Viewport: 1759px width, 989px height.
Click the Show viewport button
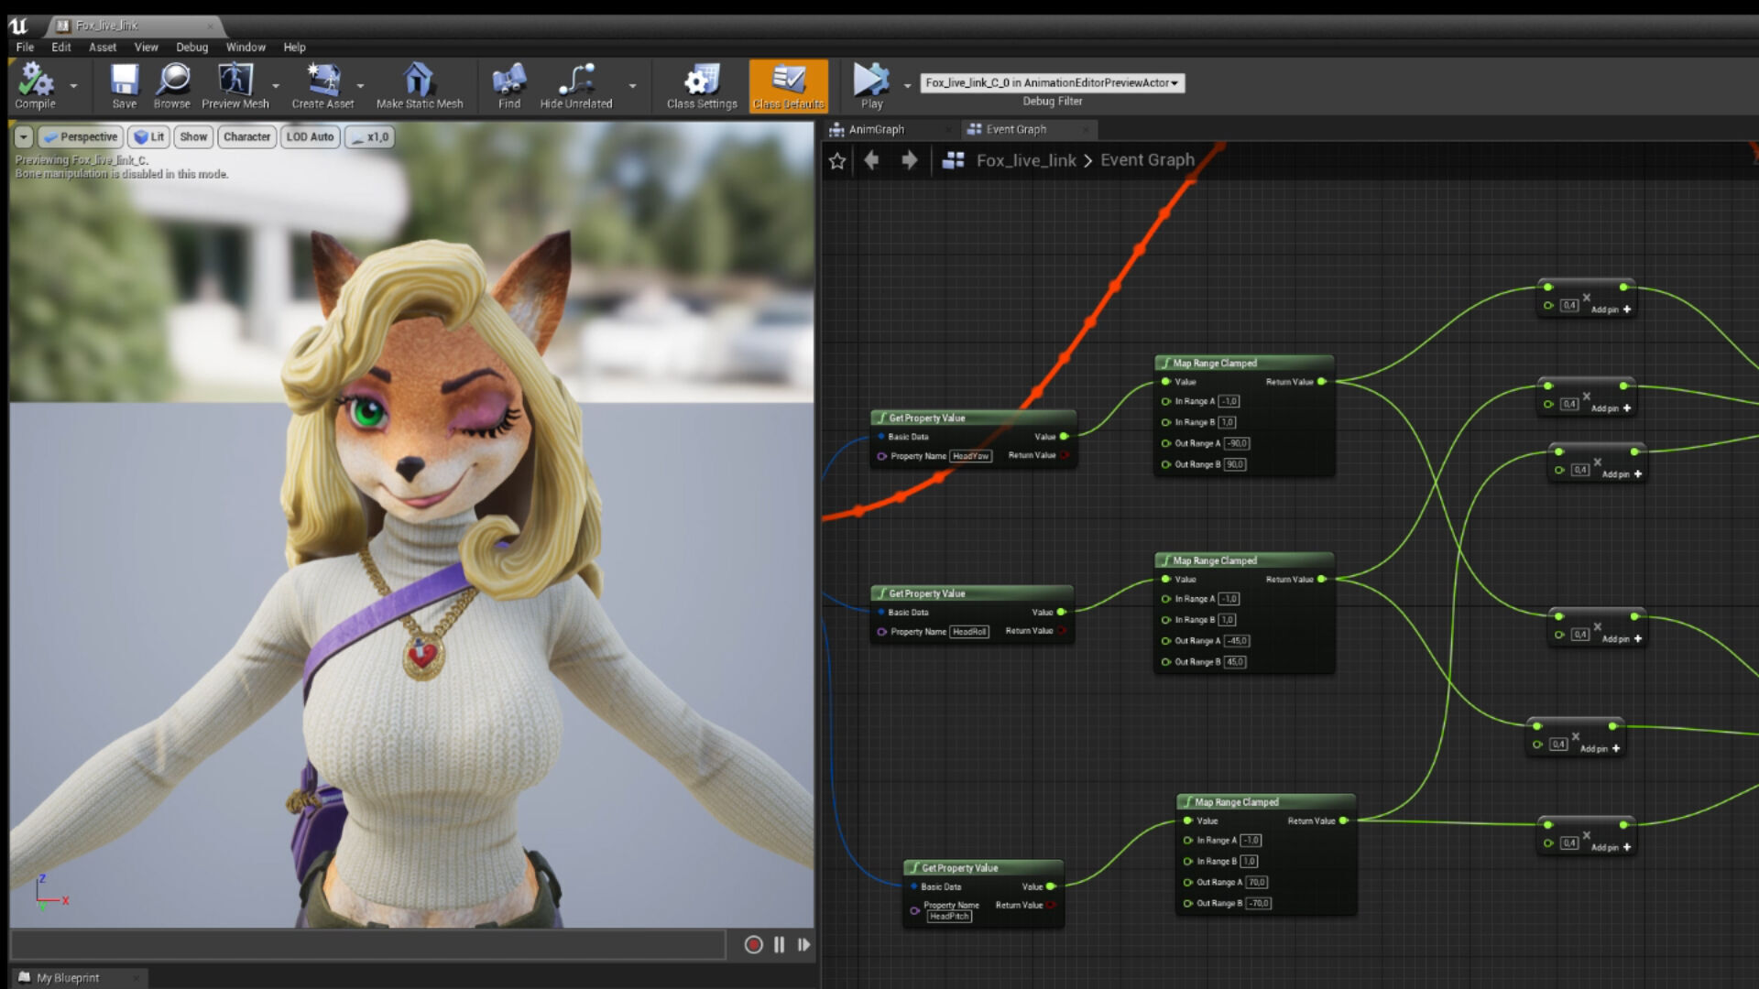193,137
